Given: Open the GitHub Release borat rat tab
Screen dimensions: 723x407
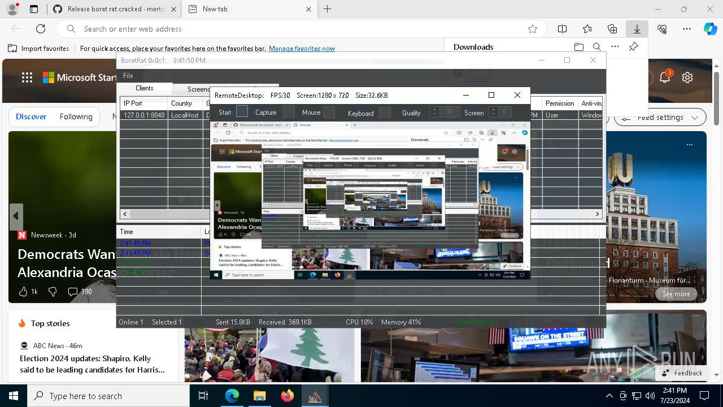Looking at the screenshot, I should [114, 9].
